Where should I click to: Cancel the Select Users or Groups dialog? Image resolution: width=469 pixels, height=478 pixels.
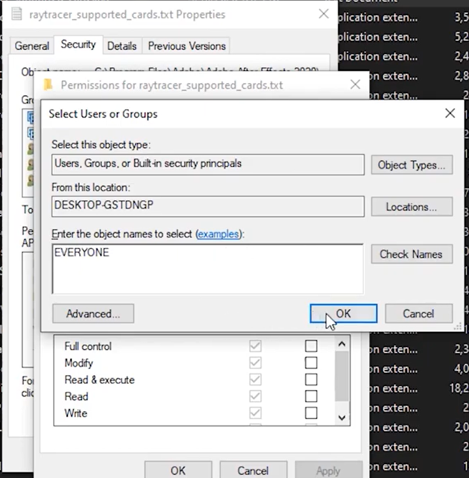point(419,313)
